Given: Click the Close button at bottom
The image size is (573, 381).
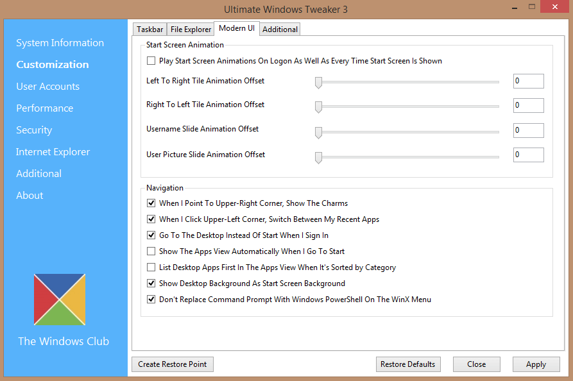Looking at the screenshot, I should tap(477, 364).
